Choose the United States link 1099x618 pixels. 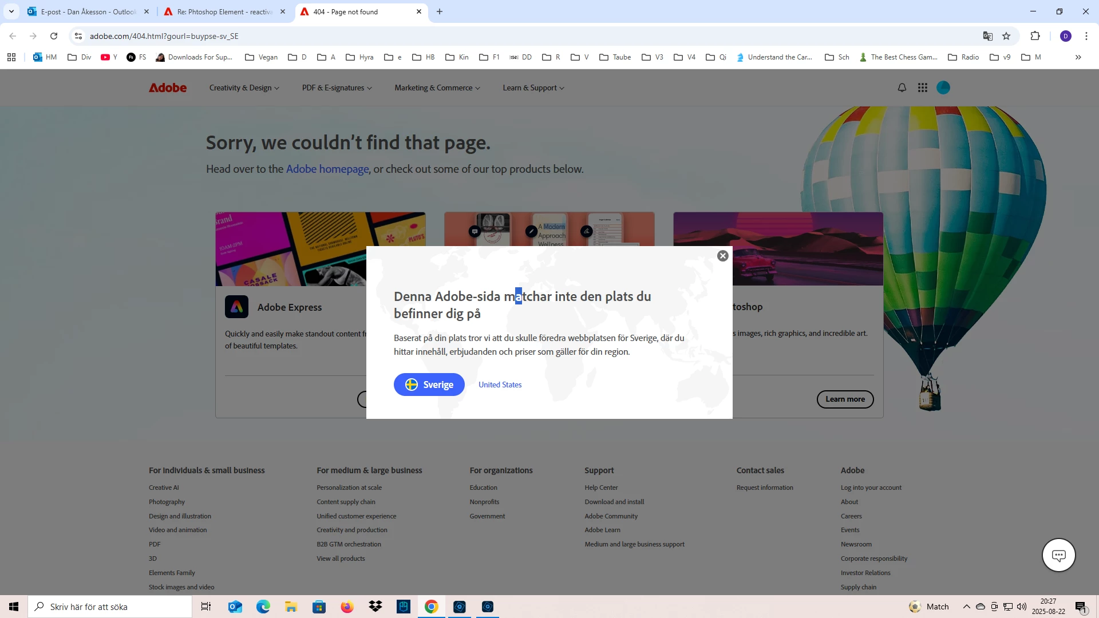coord(500,385)
